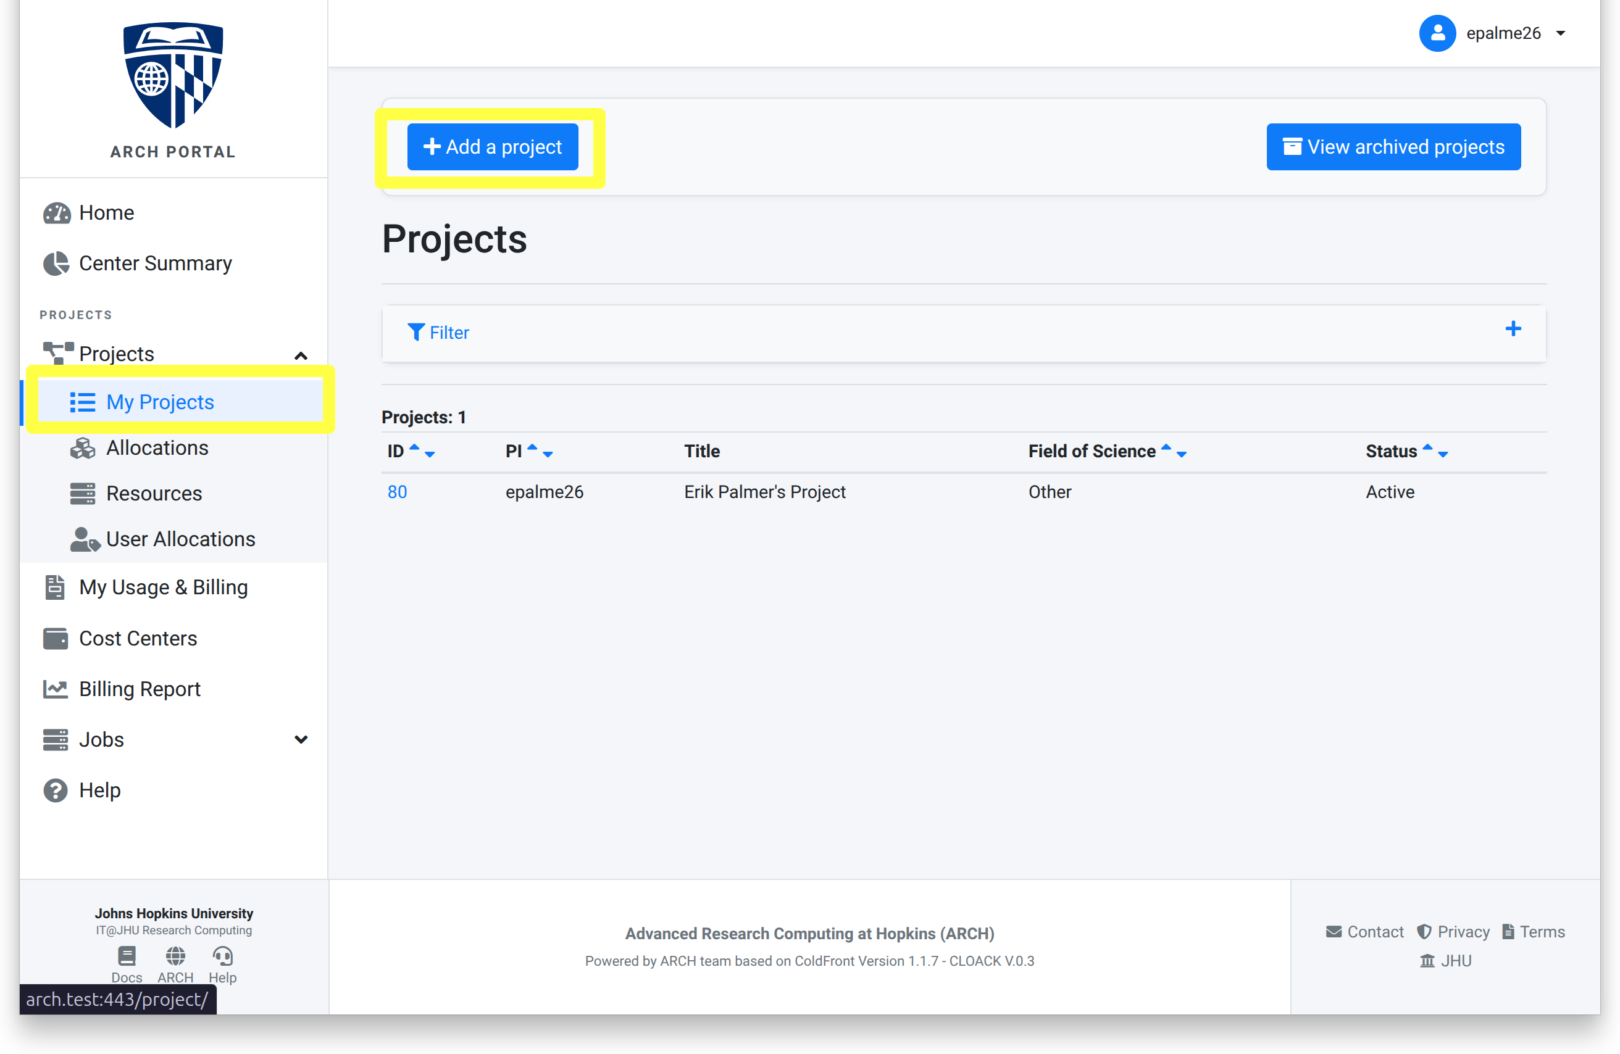Image resolution: width=1620 pixels, height=1054 pixels.
Task: Click the Terms document icon
Action: pyautogui.click(x=1508, y=932)
